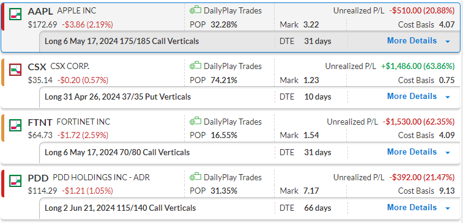
Task: Expand the AAPL More Details arrow
Action: click(x=448, y=42)
